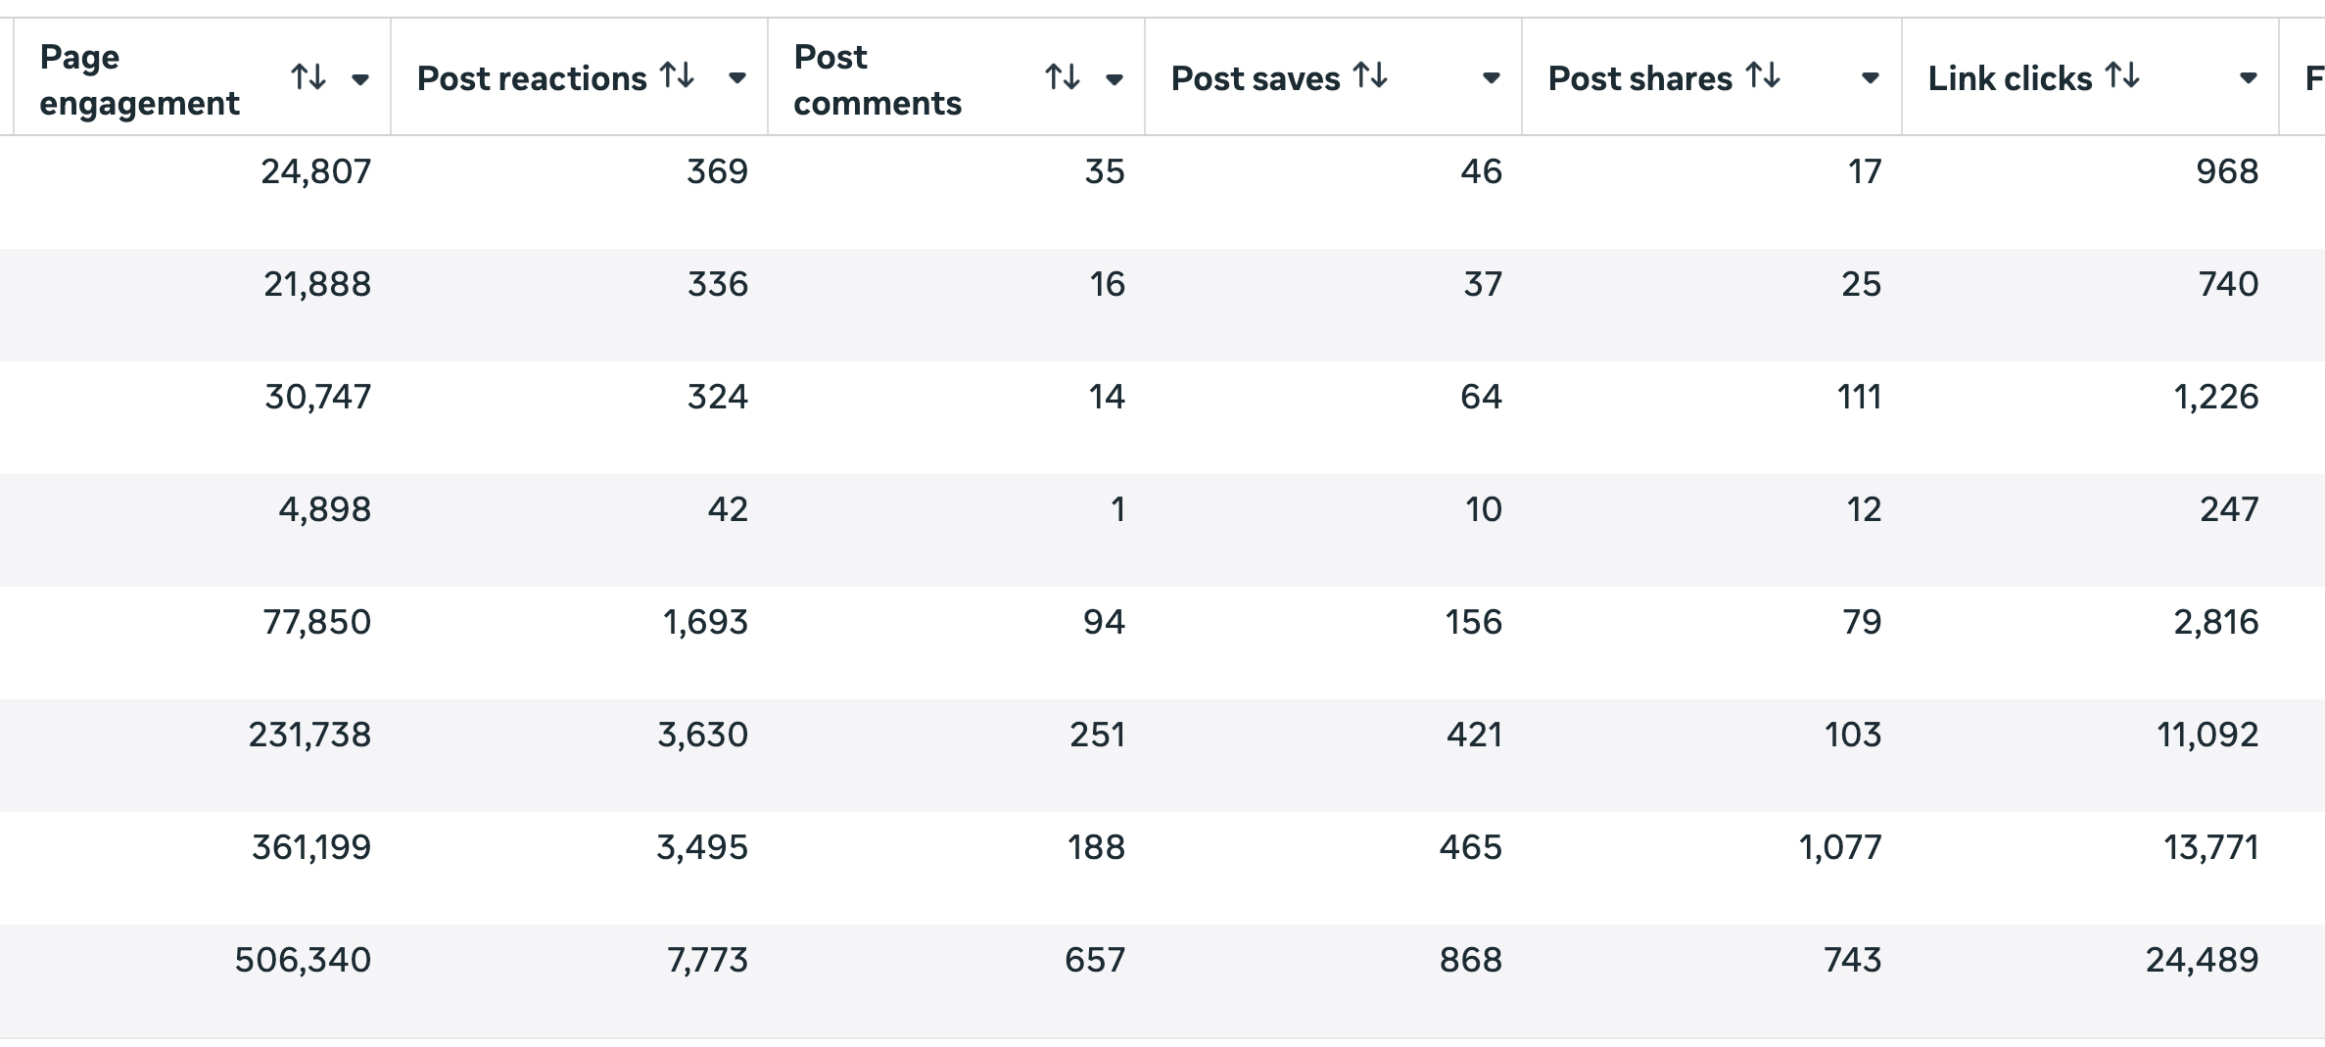2325x1047 pixels.
Task: Open Link clicks column dropdown menu
Action: (2249, 78)
